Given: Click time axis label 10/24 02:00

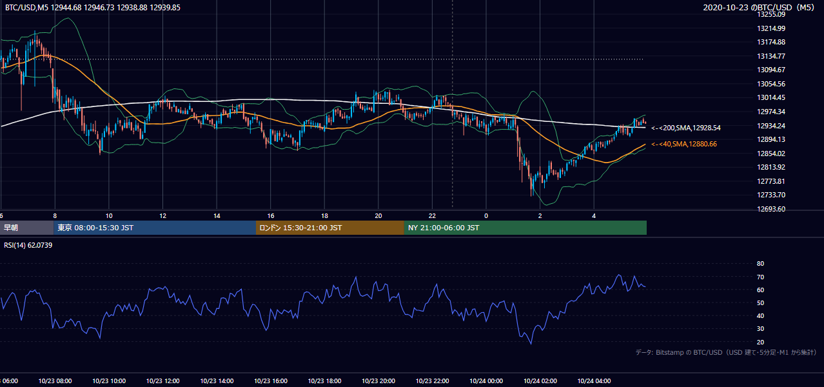Looking at the screenshot, I should click(540, 381).
